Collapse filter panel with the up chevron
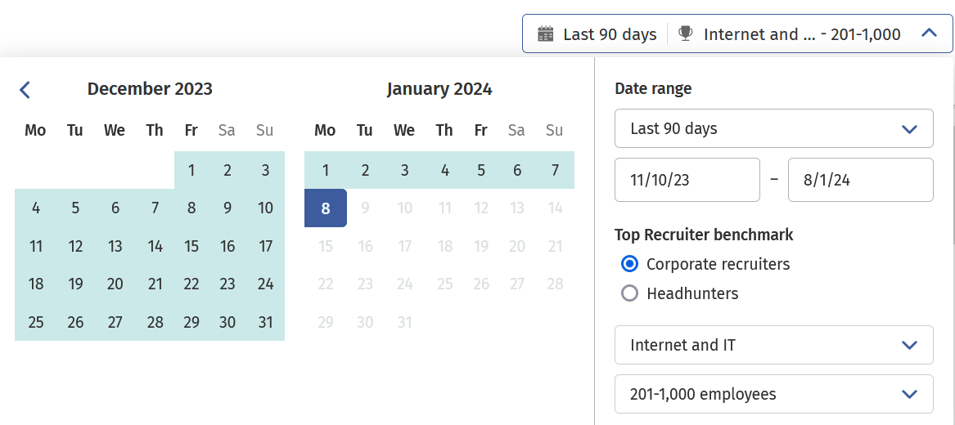Viewport: 955px width, 425px height. coord(928,34)
